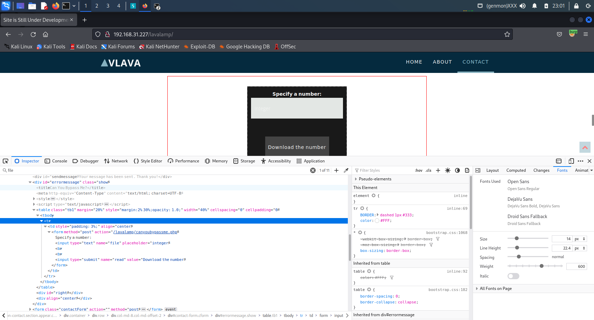Open the CONTACT page link
This screenshot has height=320, width=594.
coord(476,62)
